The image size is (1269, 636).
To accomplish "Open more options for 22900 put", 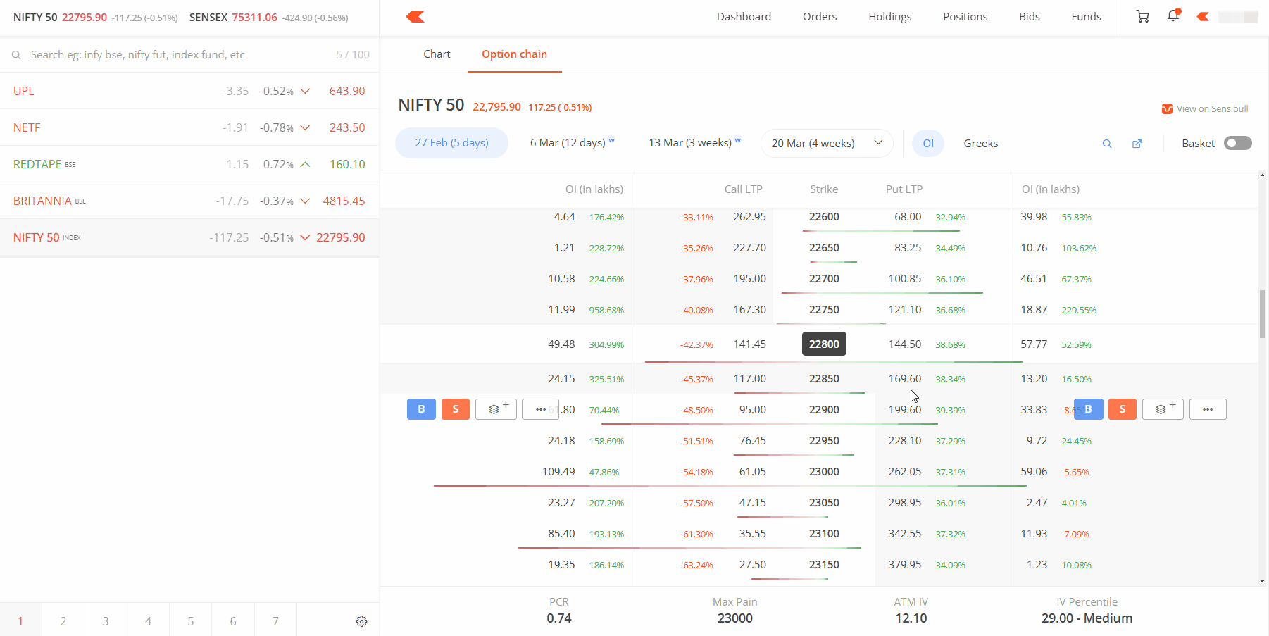I will [1208, 409].
